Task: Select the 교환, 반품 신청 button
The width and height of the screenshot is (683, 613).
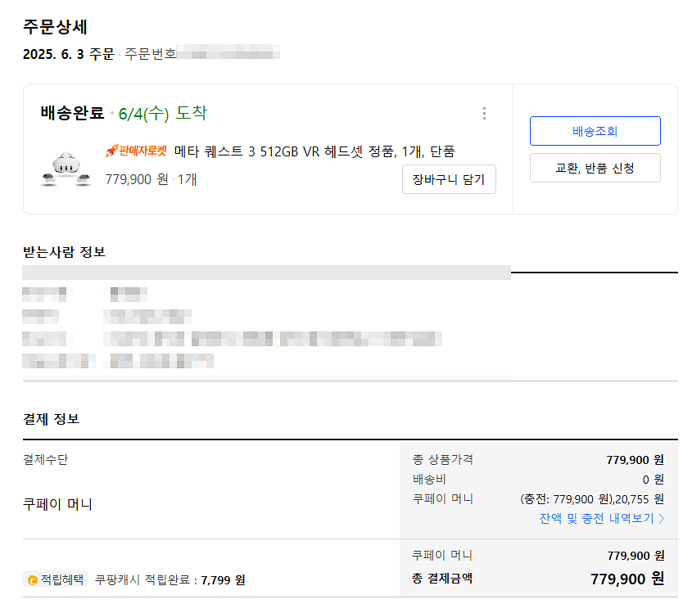Action: [x=595, y=168]
